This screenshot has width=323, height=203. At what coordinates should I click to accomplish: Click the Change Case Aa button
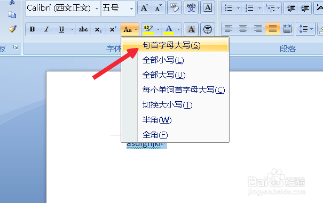[130, 29]
